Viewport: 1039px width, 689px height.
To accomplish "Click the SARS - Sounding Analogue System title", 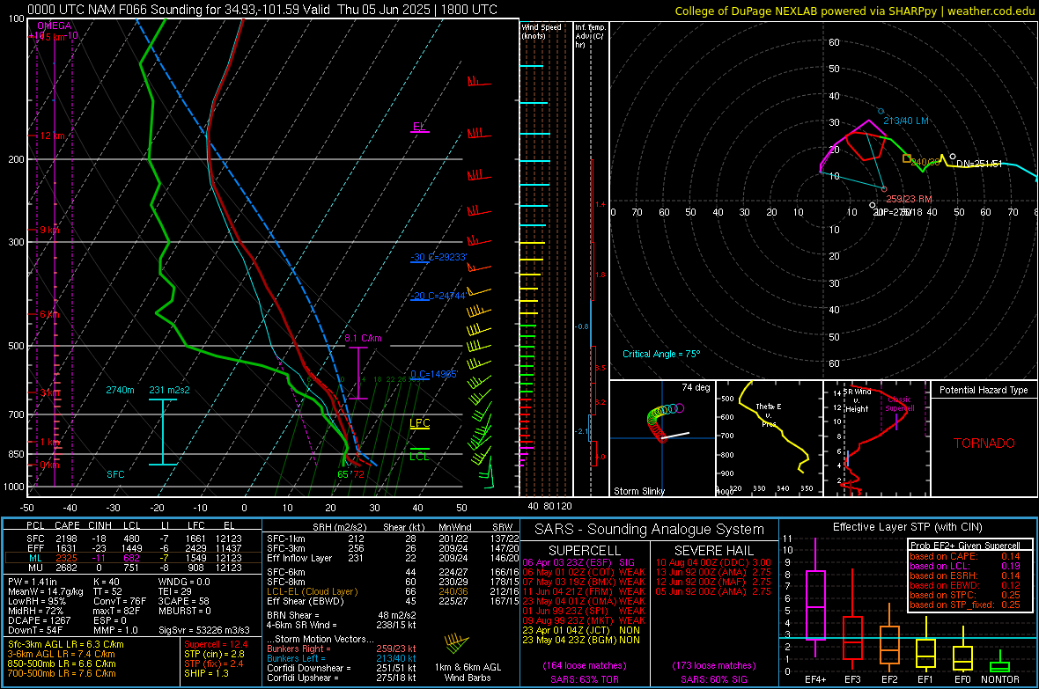I will [x=649, y=530].
